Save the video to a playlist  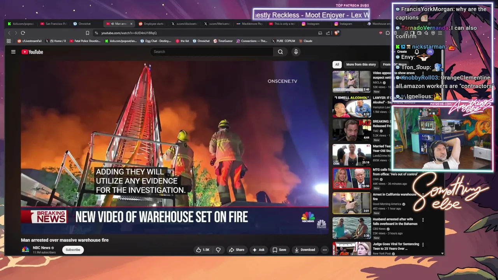(279, 250)
